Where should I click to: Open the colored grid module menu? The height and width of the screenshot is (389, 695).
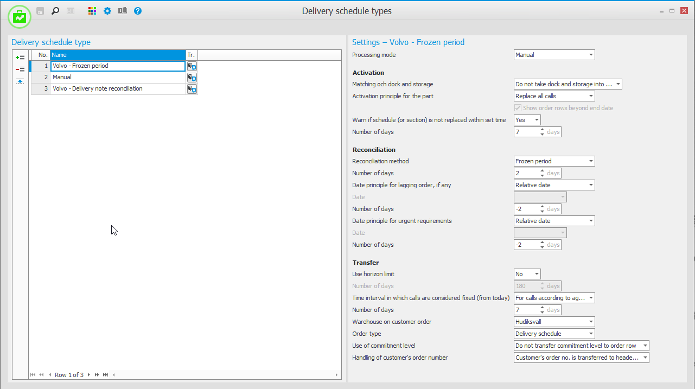[92, 11]
